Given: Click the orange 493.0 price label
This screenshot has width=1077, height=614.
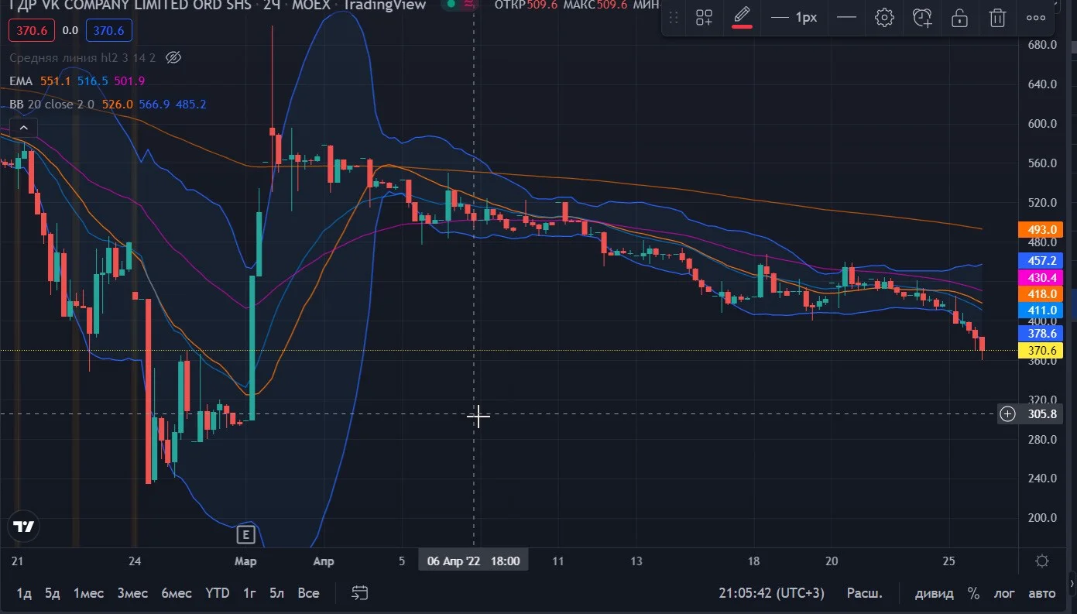Looking at the screenshot, I should 1042,229.
